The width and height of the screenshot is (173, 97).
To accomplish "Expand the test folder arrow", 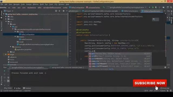I will pos(8,52).
